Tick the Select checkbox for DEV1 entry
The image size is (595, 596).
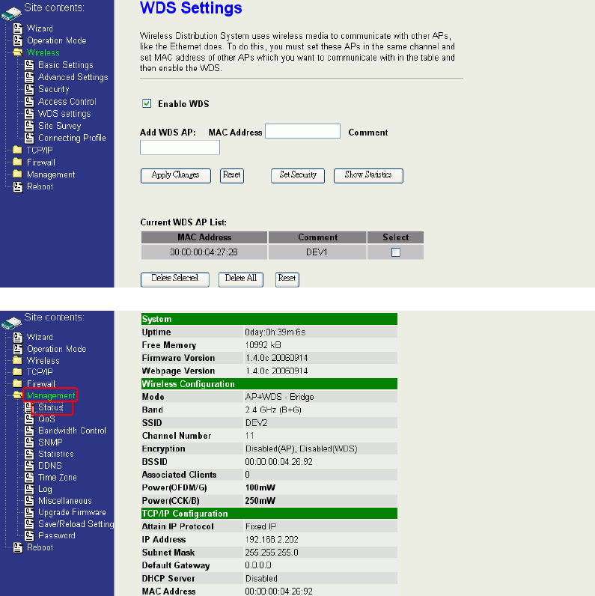click(395, 252)
